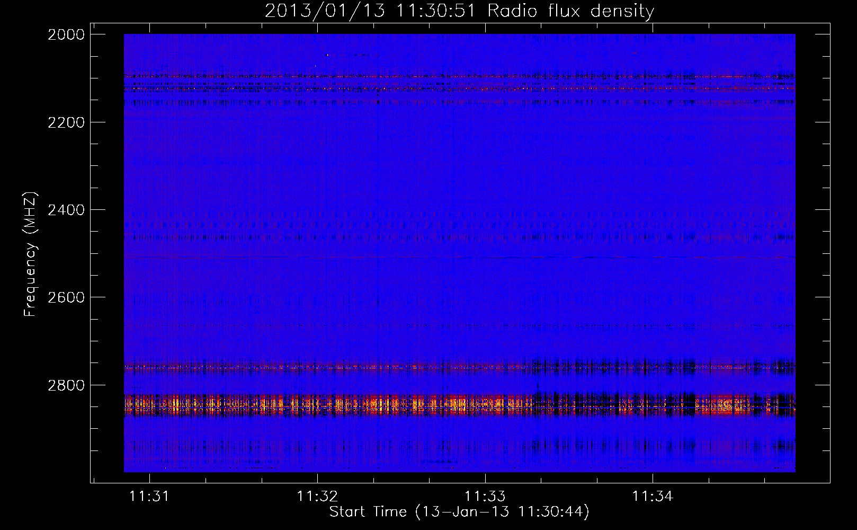Select the 2600 frequency tick label
Screen dimensions: 857x530
point(66,297)
